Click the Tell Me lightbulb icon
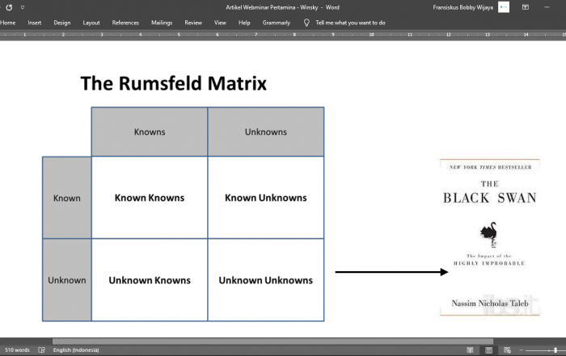This screenshot has width=566, height=356. pyautogui.click(x=306, y=23)
